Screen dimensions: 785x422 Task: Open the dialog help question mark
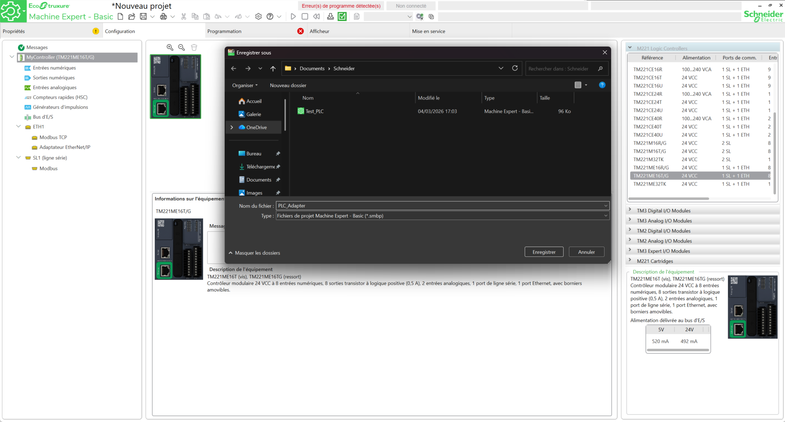tap(602, 85)
